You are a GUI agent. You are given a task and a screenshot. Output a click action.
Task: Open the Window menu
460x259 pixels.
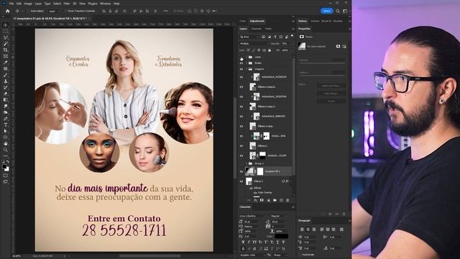click(106, 4)
